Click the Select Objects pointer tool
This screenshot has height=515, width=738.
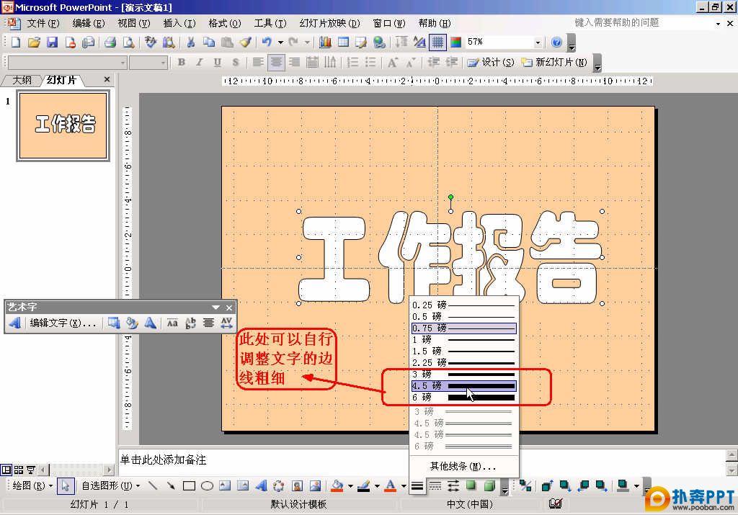66,486
